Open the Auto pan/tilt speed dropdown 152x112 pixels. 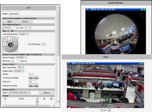[24, 34]
